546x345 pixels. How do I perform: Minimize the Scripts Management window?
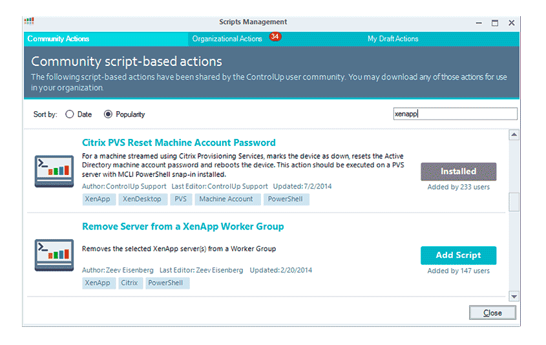point(479,23)
